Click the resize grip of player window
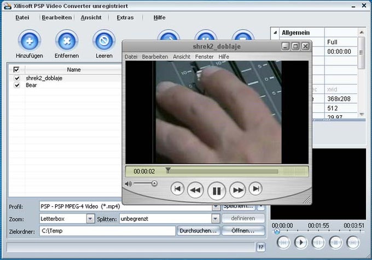 pyautogui.click(x=307, y=200)
